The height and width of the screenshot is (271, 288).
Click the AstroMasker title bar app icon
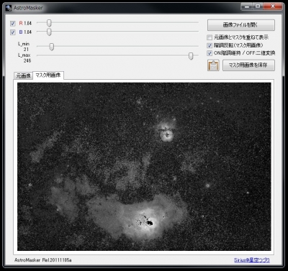click(x=9, y=8)
